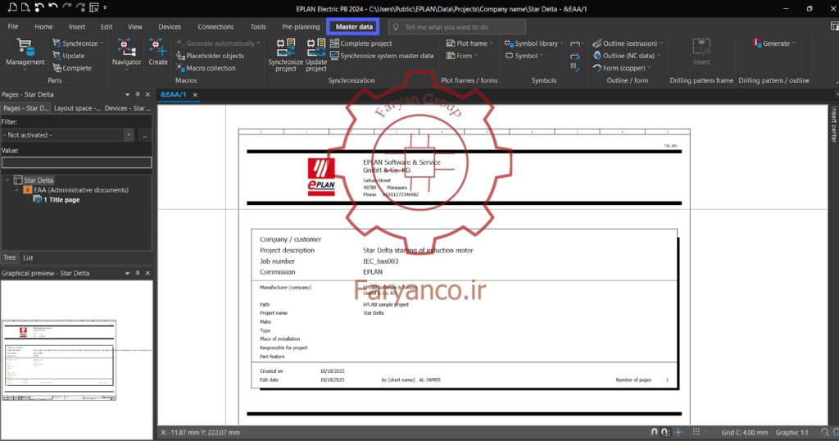
Task: Collapse the Star Delta project node
Action: (x=7, y=180)
